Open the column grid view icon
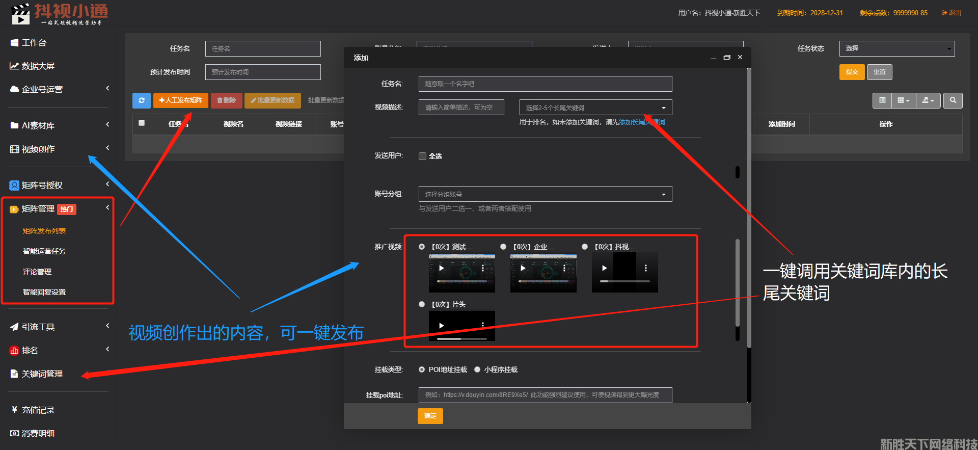 (903, 100)
